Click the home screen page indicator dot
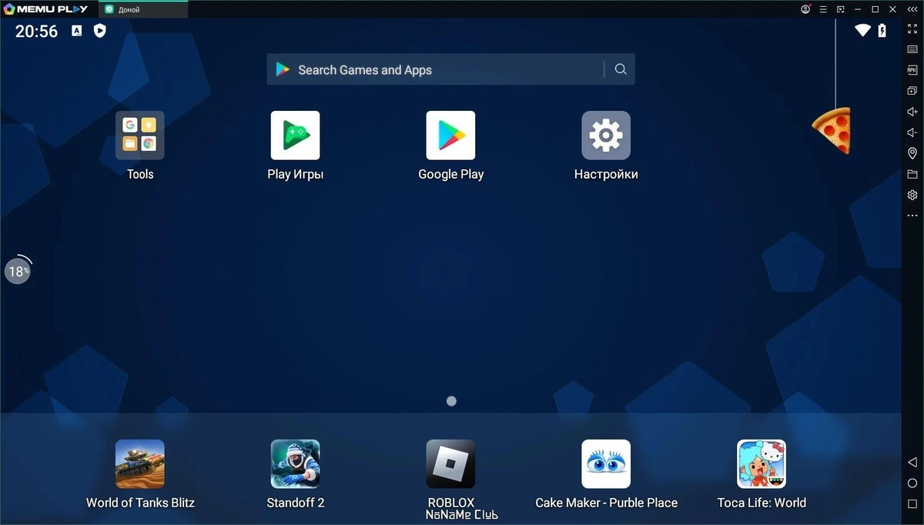Viewport: 924px width, 525px height. pos(451,401)
